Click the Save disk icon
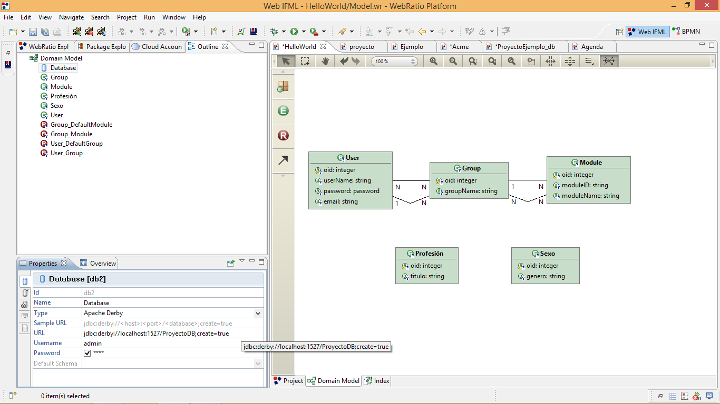The height and width of the screenshot is (404, 720). 33,32
